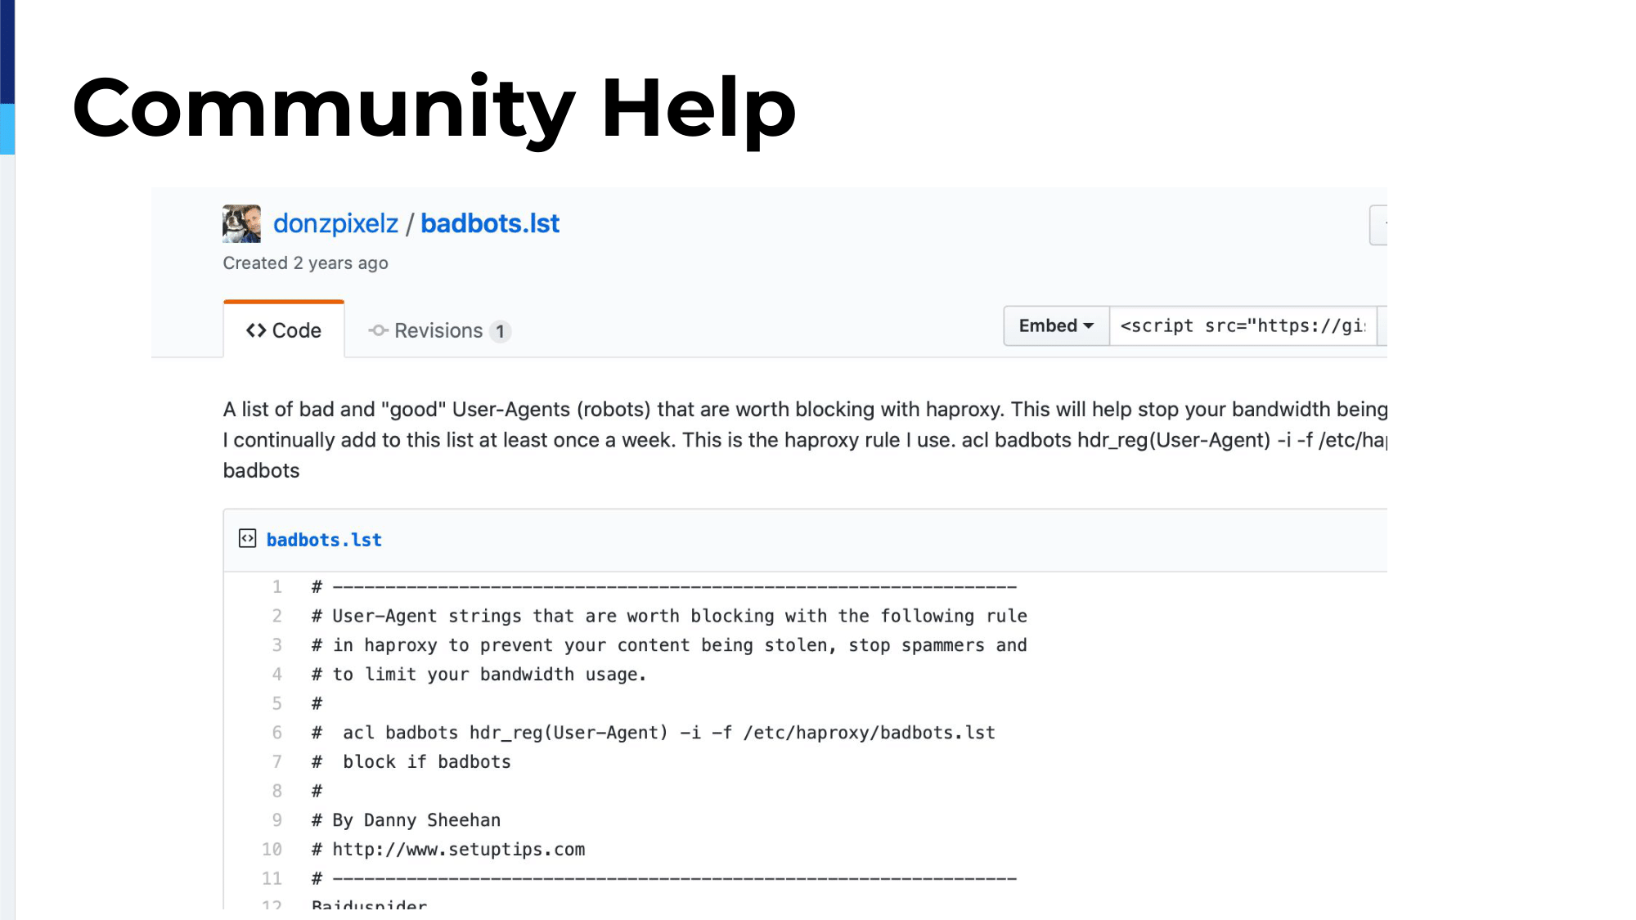
Task: Click the embed script URL field
Action: (x=1243, y=325)
